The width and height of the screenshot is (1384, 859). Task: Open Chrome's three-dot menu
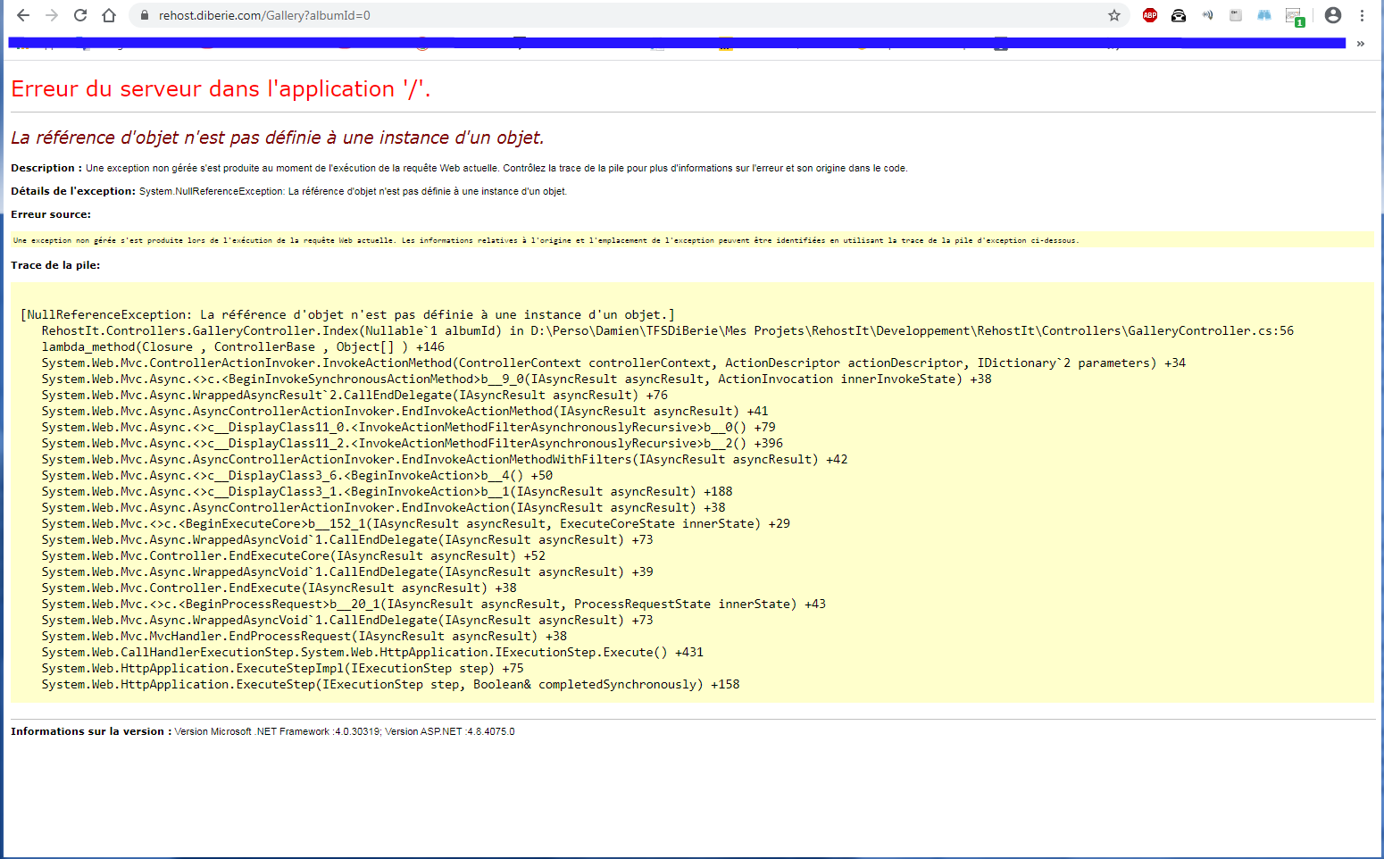[1362, 15]
